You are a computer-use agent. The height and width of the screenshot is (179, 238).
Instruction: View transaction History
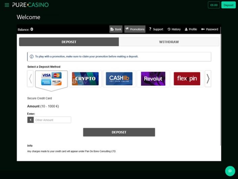pos(174,29)
